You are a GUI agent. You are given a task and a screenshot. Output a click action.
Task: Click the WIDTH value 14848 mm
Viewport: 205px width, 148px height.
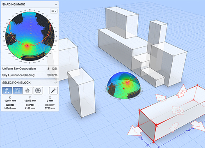[x=10, y=108]
